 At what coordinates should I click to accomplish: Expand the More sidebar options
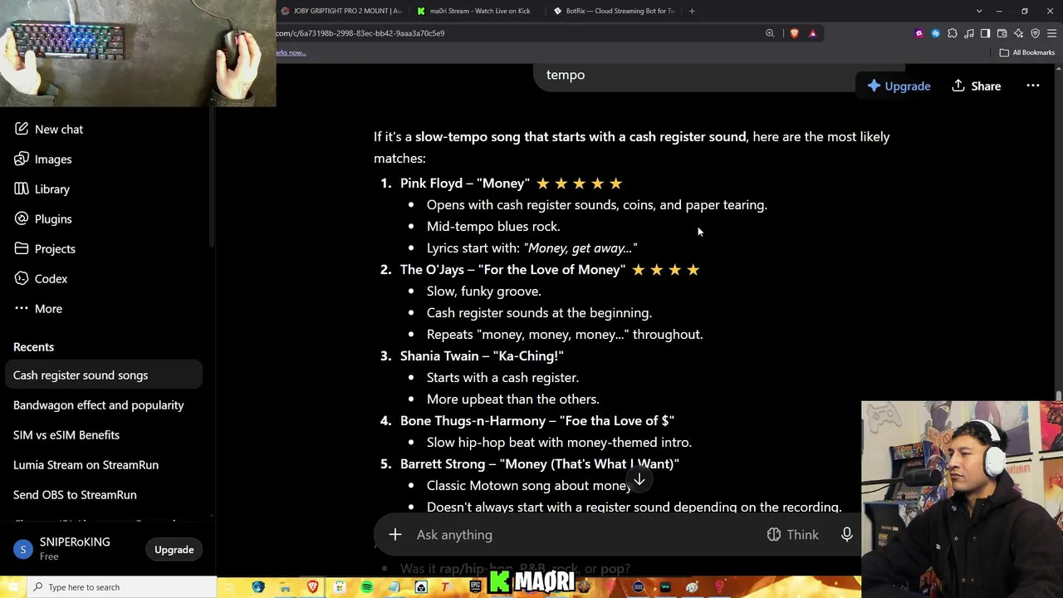point(38,309)
